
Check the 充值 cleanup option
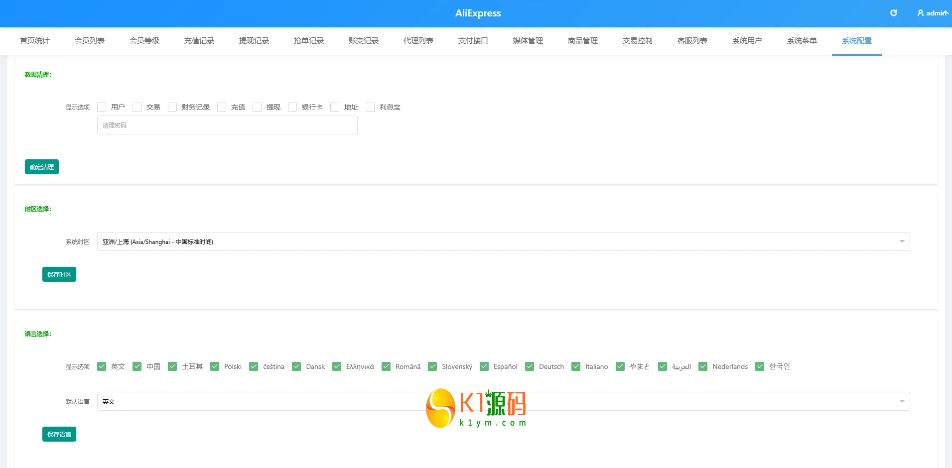click(222, 107)
